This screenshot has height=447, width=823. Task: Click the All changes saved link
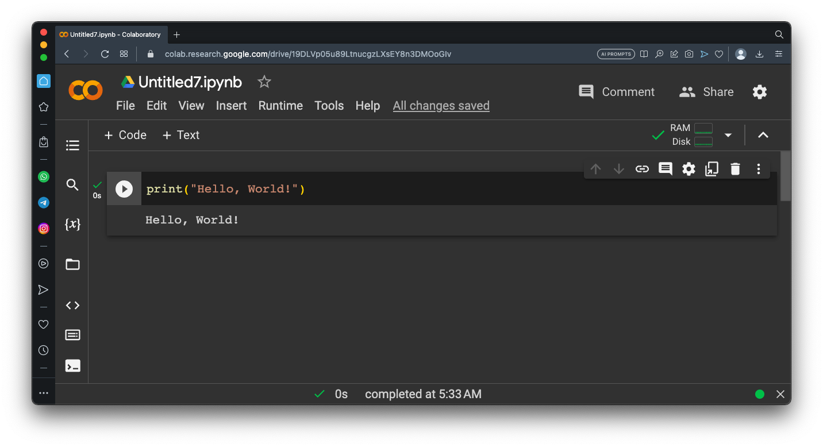441,106
